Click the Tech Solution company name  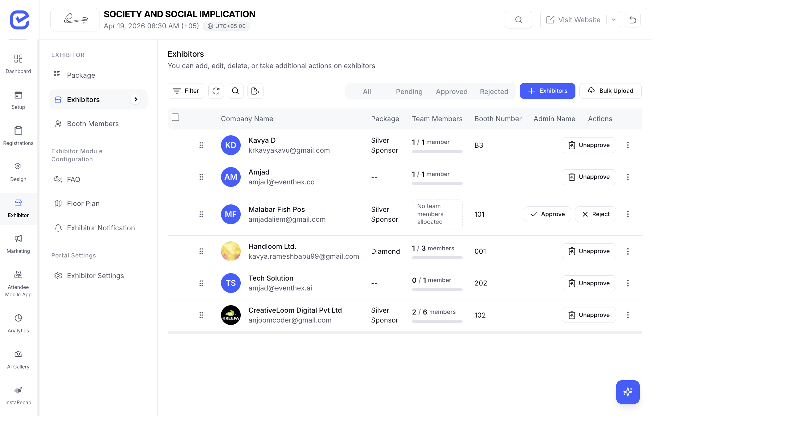pyautogui.click(x=271, y=278)
